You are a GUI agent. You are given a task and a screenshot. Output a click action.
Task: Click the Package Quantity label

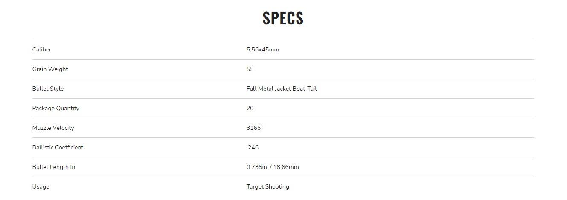point(55,108)
